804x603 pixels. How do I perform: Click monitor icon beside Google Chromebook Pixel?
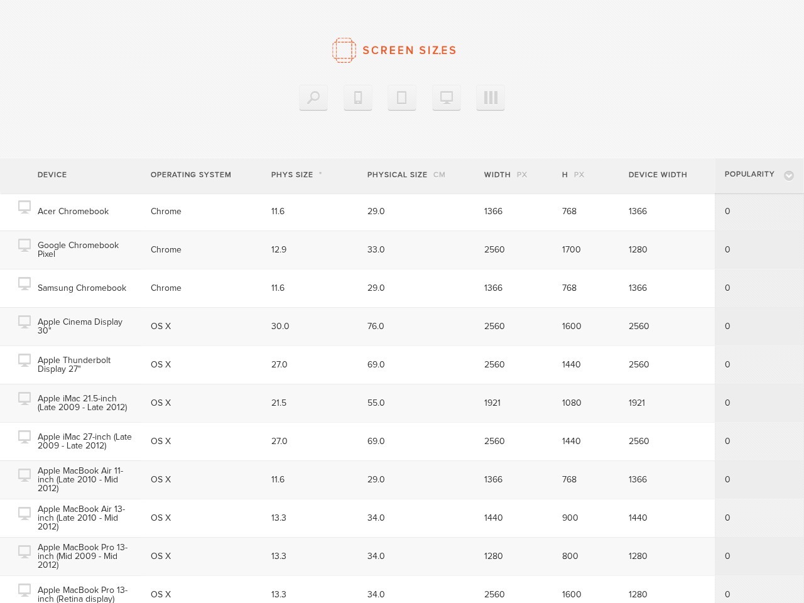click(x=24, y=246)
